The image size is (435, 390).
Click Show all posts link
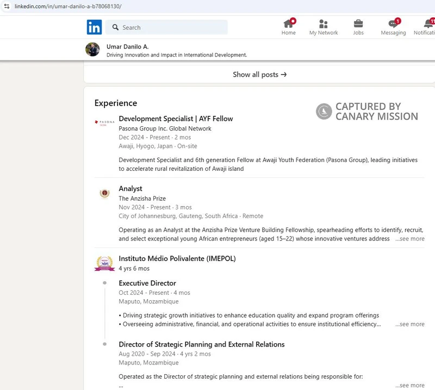[x=259, y=75]
